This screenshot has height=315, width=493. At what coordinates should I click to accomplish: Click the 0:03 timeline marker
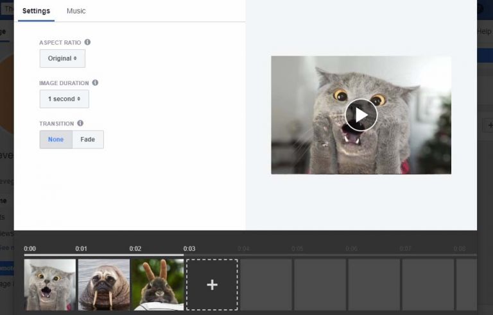[189, 248]
